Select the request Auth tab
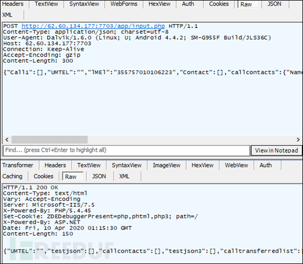The height and width of the screenshot is (264, 303). (x=188, y=4)
